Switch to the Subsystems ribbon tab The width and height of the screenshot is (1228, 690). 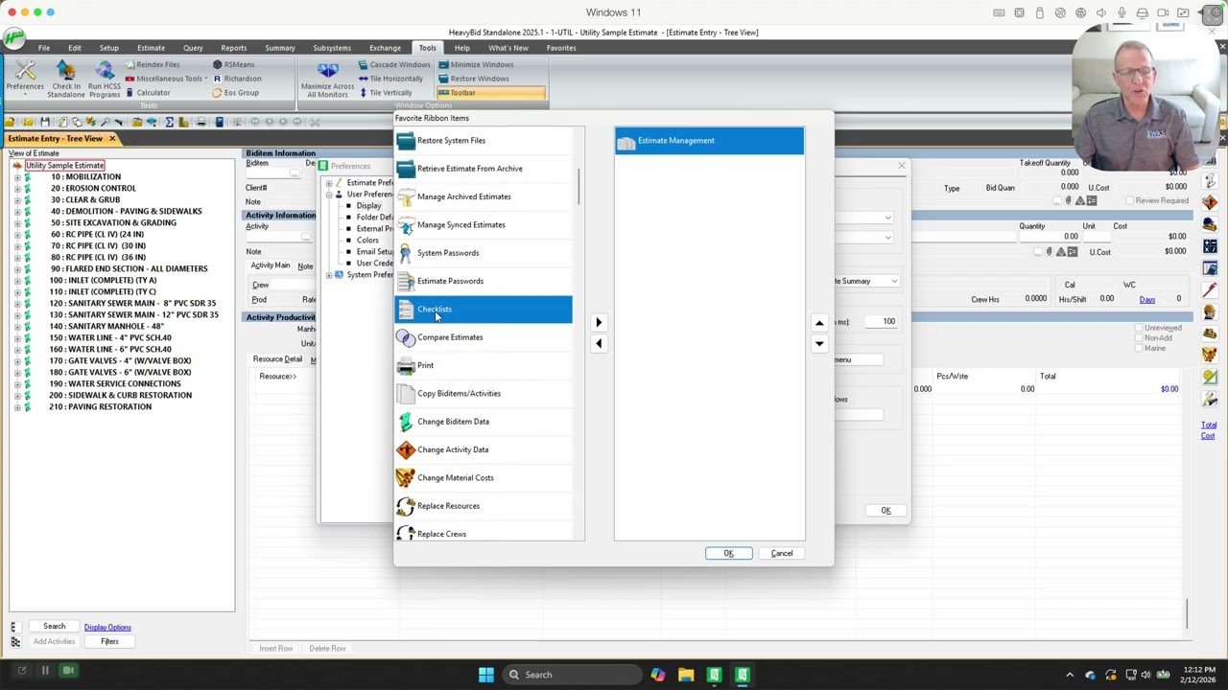[332, 48]
